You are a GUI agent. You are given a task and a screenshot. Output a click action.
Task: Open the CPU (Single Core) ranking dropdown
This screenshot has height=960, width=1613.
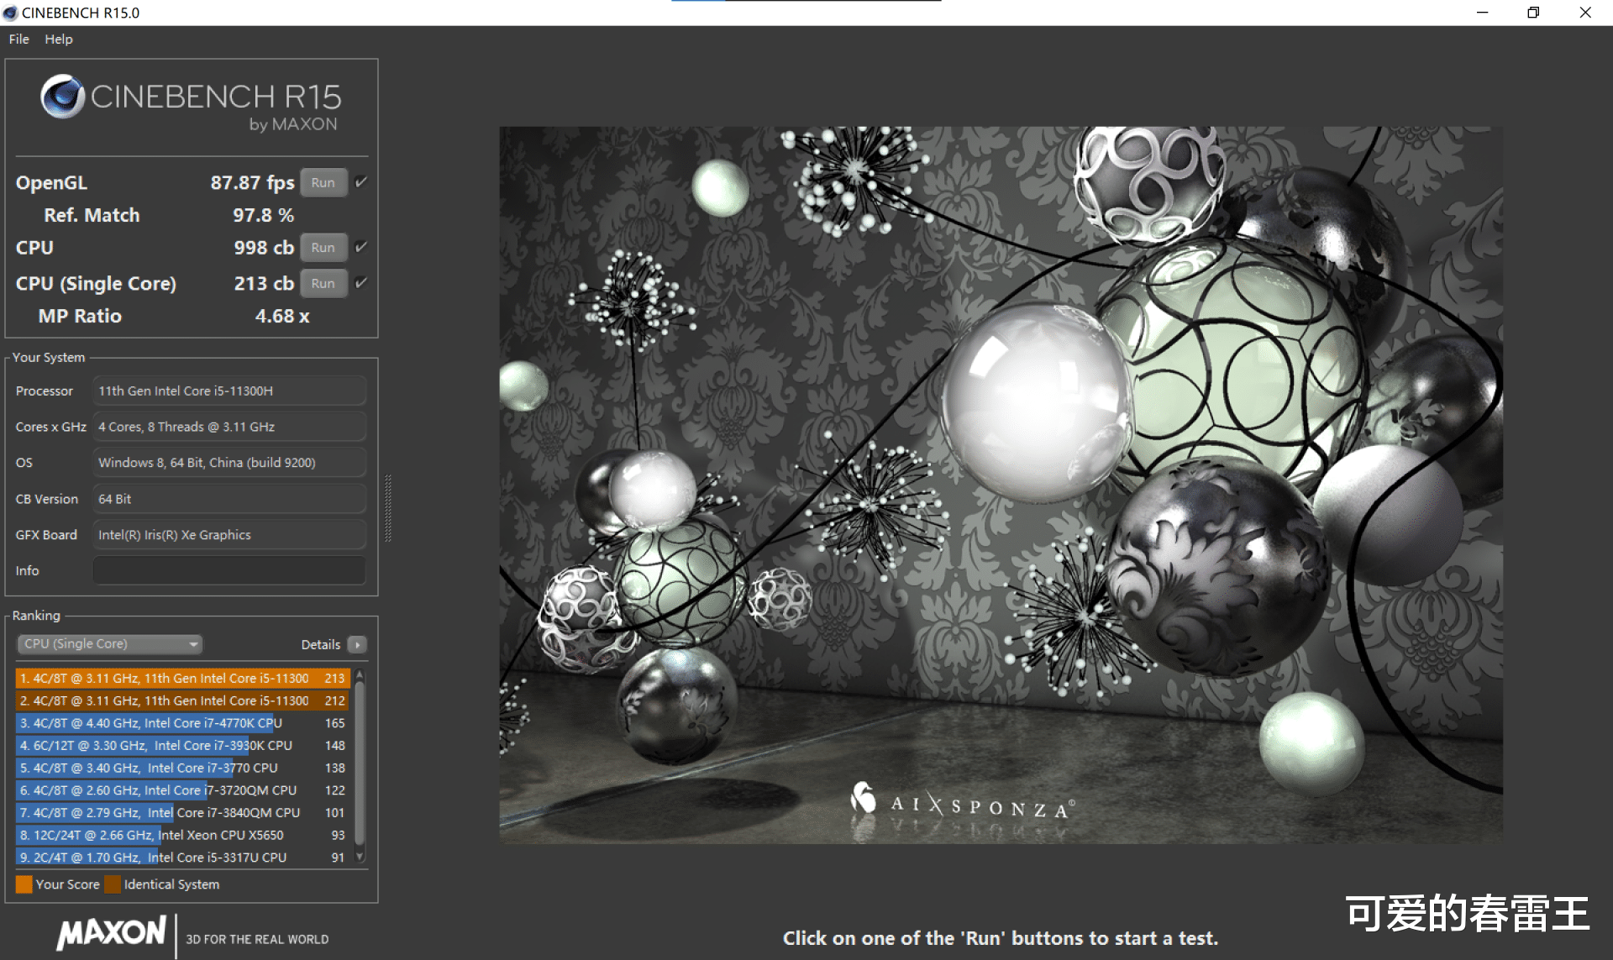pos(110,644)
